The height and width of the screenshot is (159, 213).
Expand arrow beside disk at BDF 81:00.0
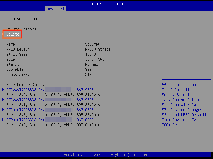[3, 90]
